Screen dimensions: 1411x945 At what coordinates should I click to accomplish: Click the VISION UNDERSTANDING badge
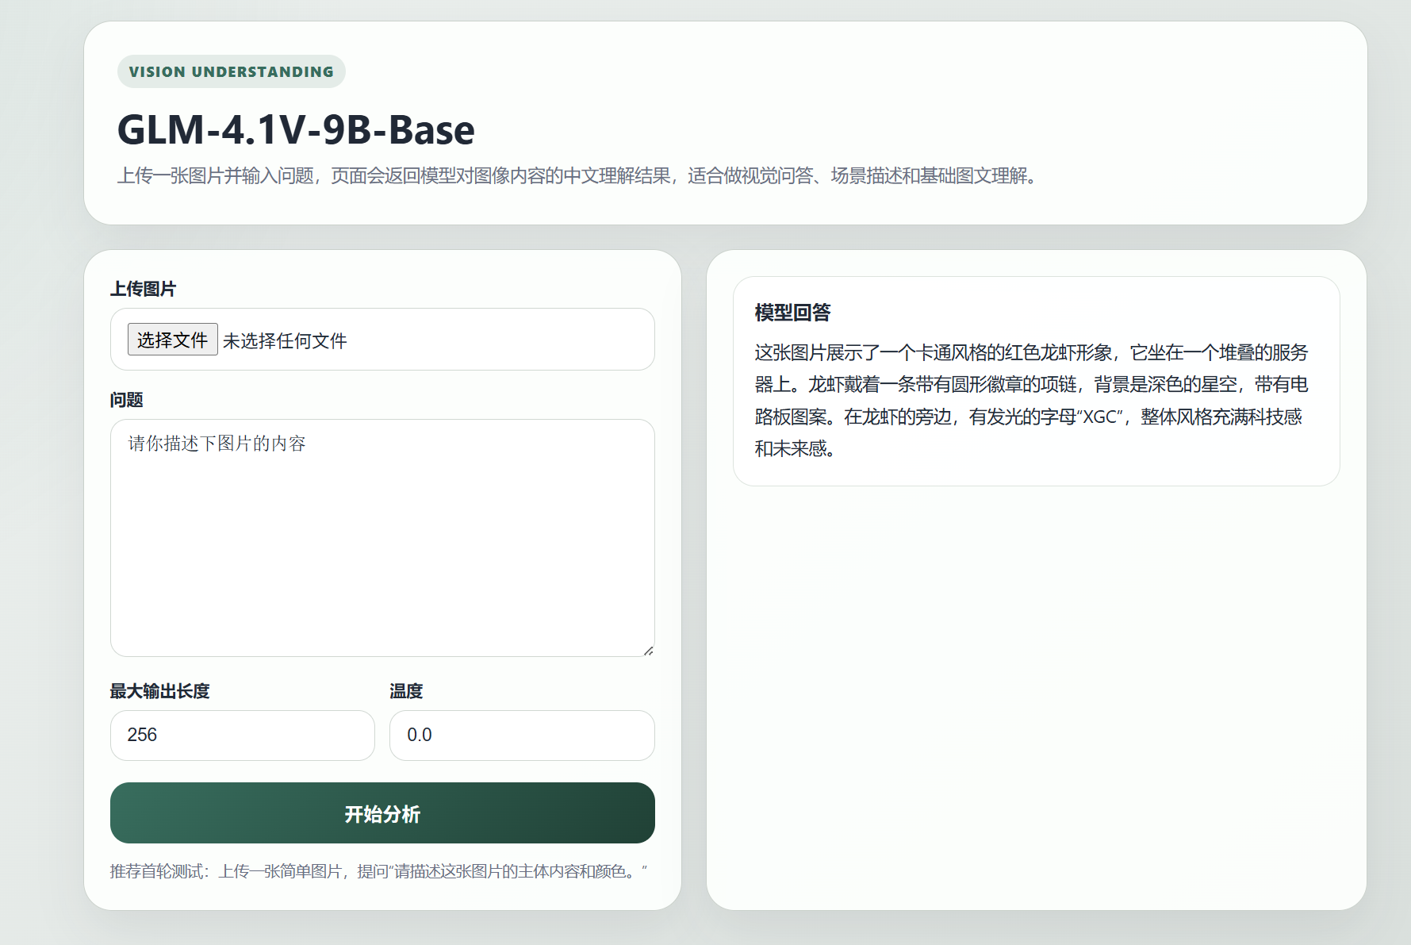pos(231,71)
